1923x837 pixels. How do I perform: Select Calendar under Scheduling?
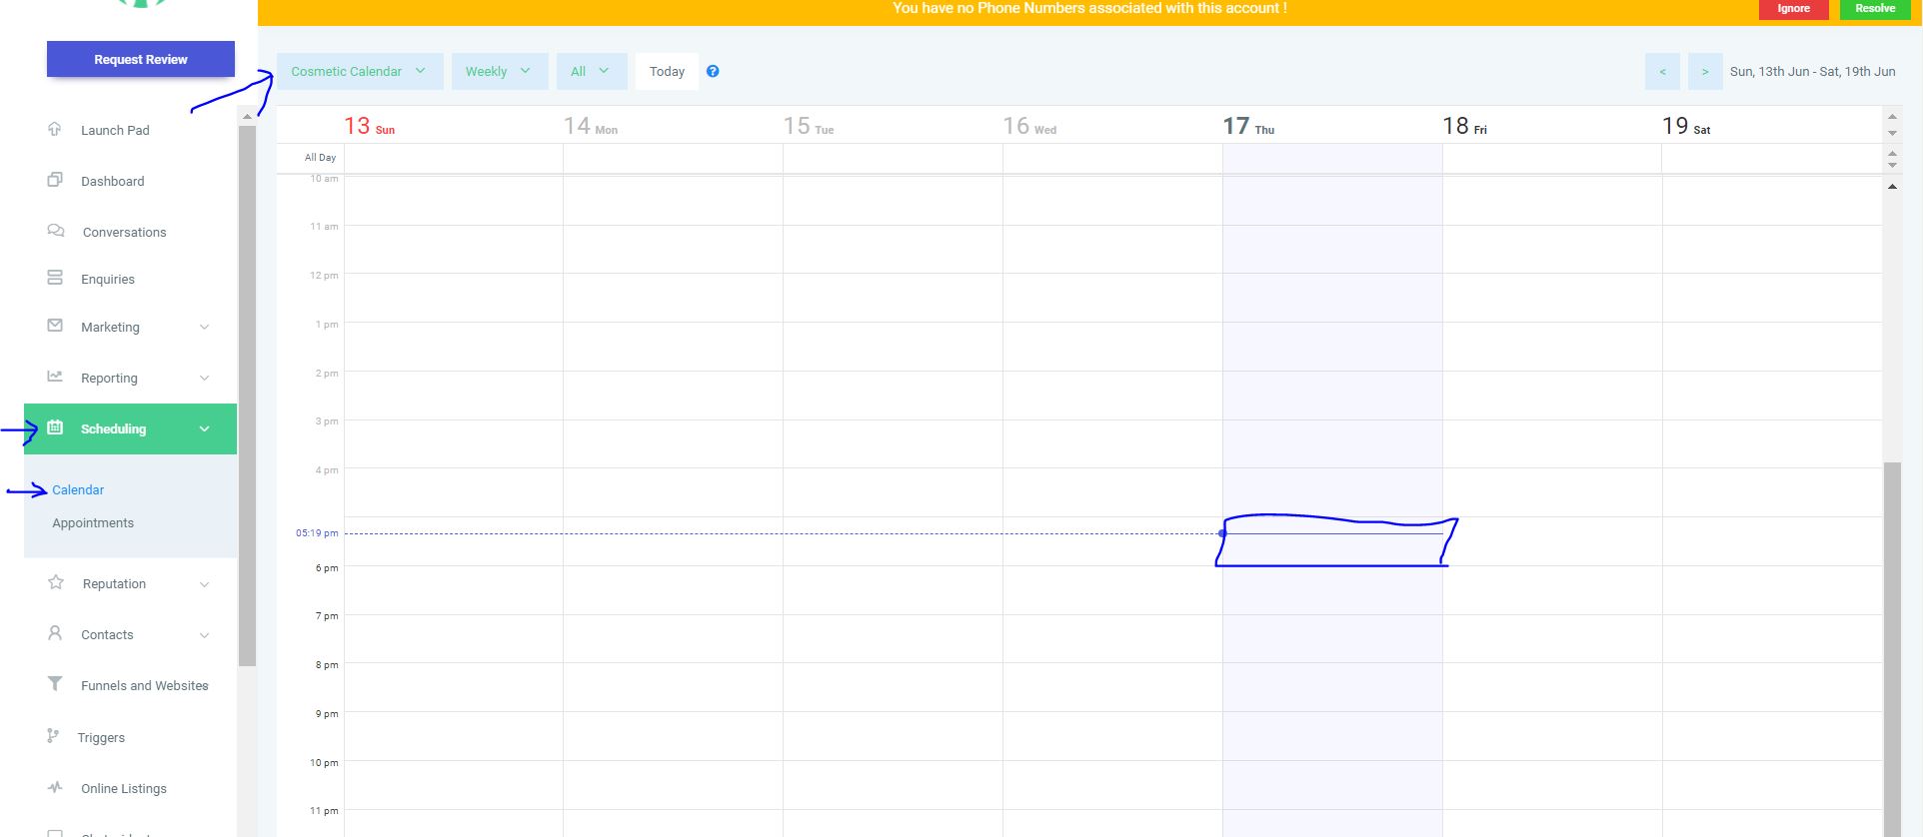coord(78,489)
